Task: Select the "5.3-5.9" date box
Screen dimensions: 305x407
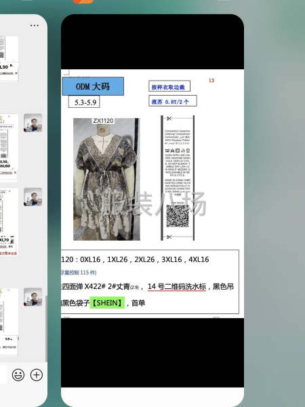Action: pos(84,102)
